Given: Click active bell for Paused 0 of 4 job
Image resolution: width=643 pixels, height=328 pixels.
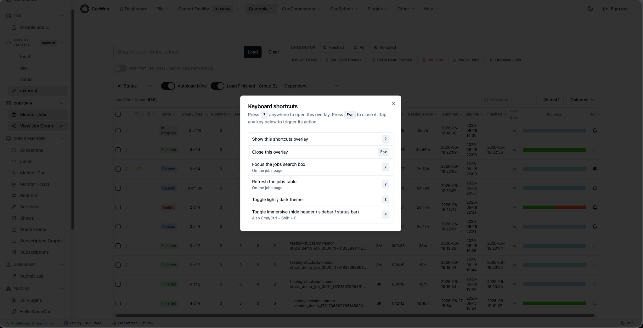Looking at the screenshot, I should click(595, 169).
